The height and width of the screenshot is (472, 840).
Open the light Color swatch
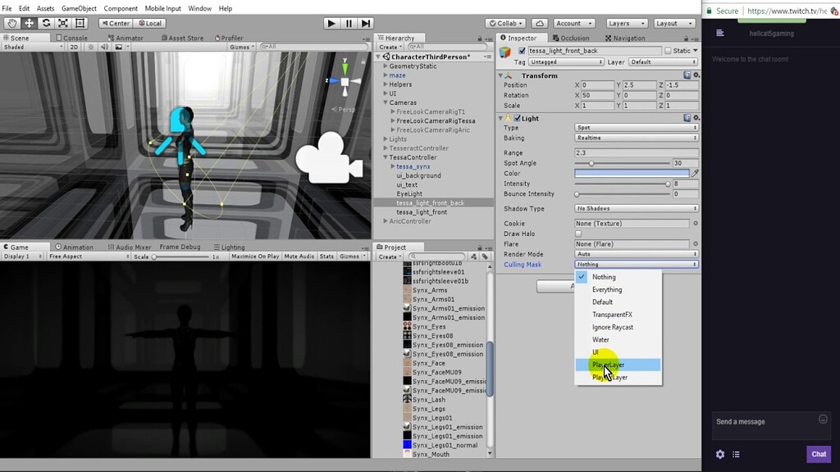(632, 174)
